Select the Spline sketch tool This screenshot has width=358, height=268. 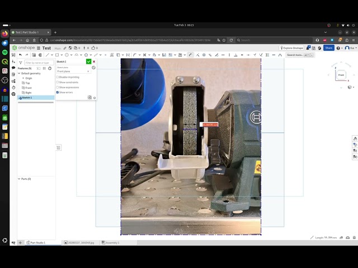96,55
